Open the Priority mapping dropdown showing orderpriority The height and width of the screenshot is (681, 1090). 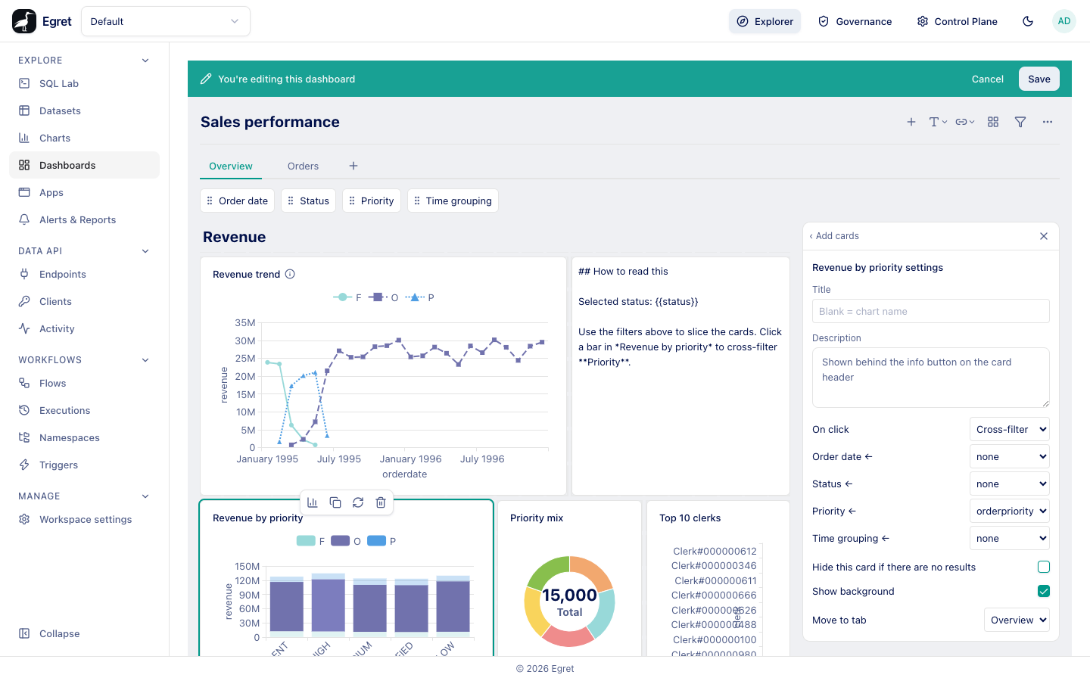pyautogui.click(x=1010, y=511)
